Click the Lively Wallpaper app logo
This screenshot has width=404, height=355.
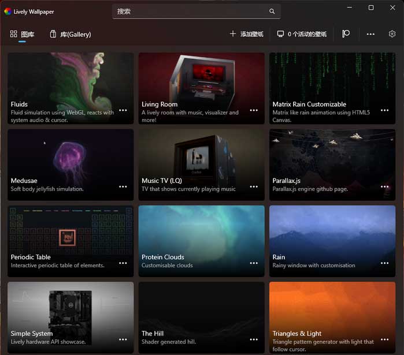point(8,12)
